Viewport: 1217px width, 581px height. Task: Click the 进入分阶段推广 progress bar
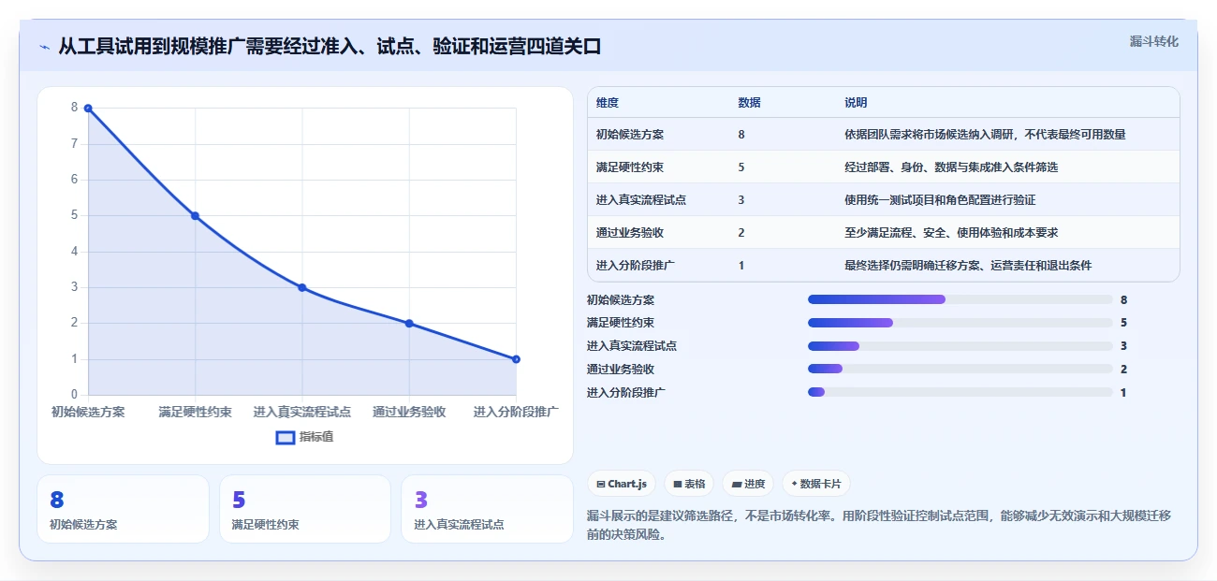click(960, 393)
